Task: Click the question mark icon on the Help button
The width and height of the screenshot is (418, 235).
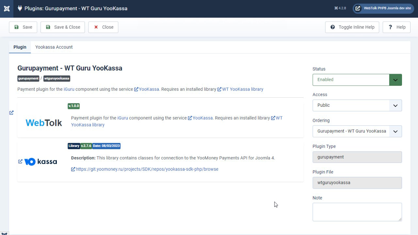Action: (x=390, y=27)
